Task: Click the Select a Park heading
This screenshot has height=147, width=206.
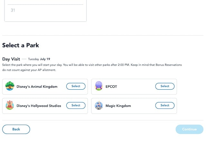Action: coord(21,45)
